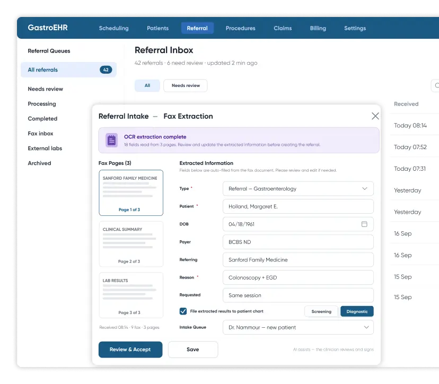Click the Requested field

tap(298, 295)
